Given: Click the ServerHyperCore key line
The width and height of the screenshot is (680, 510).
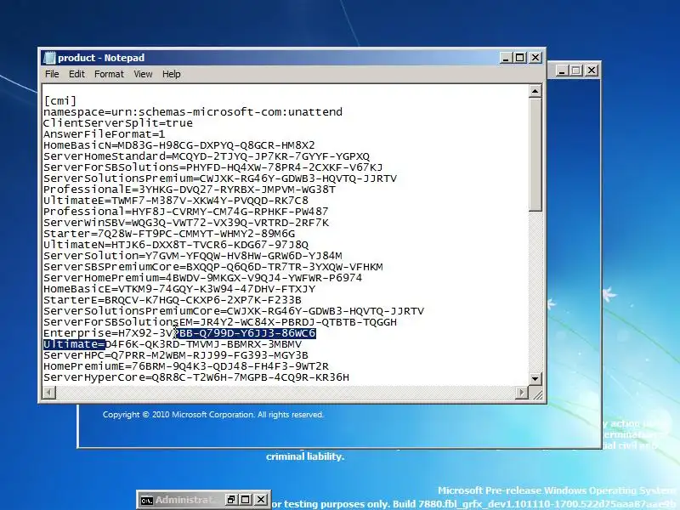Looking at the screenshot, I should pos(196,377).
